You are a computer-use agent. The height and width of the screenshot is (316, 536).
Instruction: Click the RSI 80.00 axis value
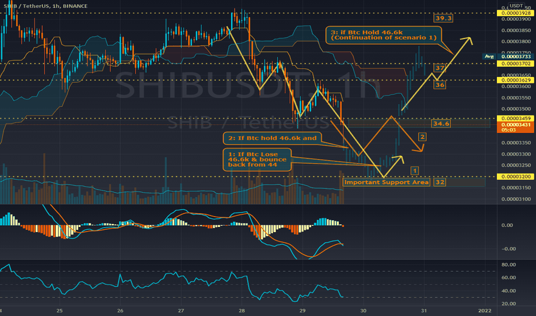click(x=508, y=265)
